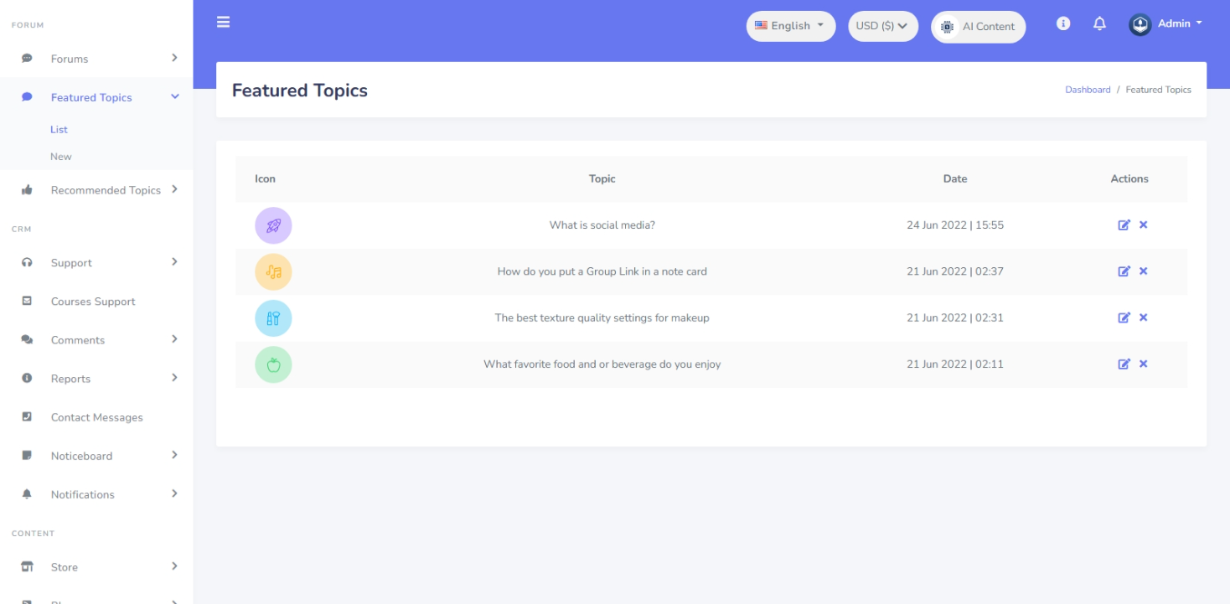Click the sidebar Notifications bell icon
Viewport: 1230px width, 604px height.
click(x=27, y=494)
